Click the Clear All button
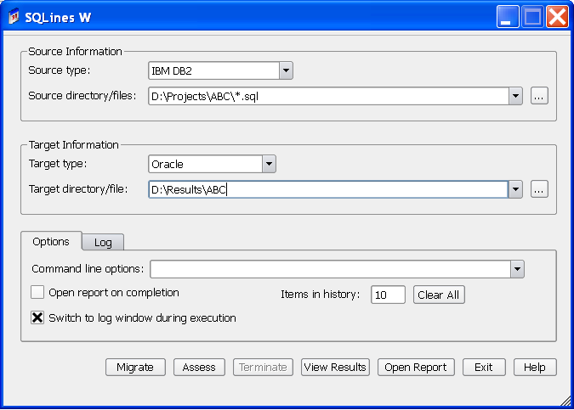 coord(439,295)
